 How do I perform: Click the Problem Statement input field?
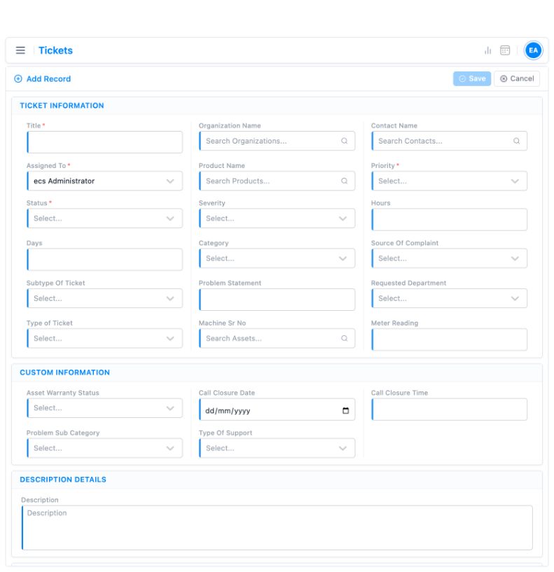point(277,300)
